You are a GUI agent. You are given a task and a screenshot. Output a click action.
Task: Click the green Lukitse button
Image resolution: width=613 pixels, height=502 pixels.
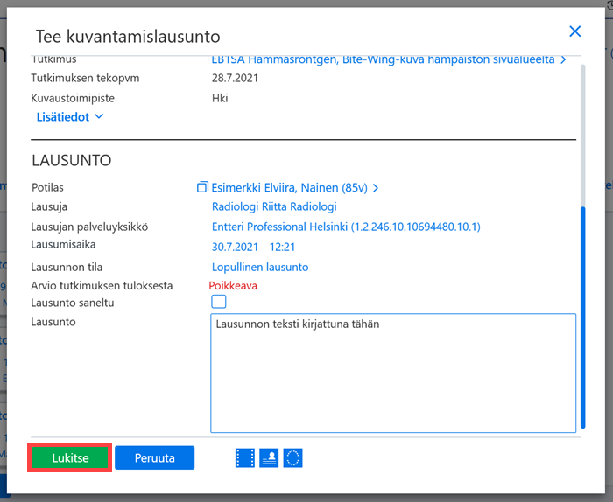69,457
